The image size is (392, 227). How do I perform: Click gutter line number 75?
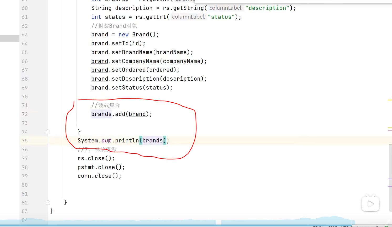[x=25, y=141]
